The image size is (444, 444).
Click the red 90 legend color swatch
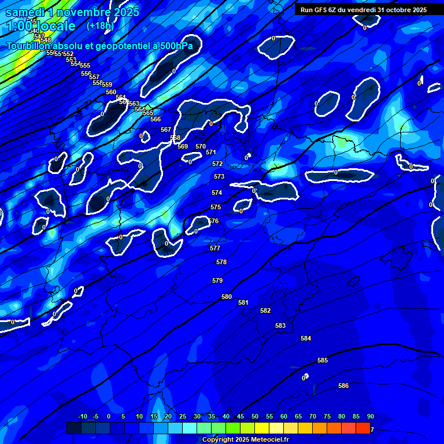pyautogui.click(x=363, y=428)
